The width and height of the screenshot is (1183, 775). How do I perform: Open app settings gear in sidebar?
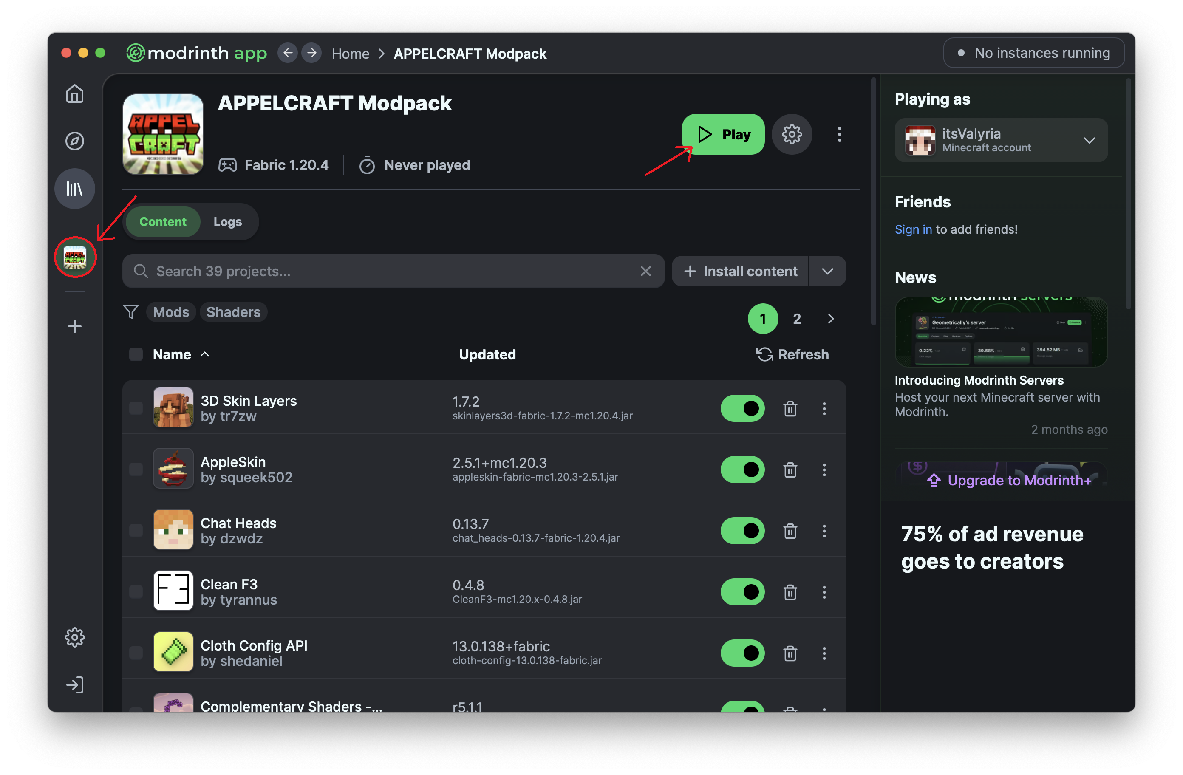point(74,637)
